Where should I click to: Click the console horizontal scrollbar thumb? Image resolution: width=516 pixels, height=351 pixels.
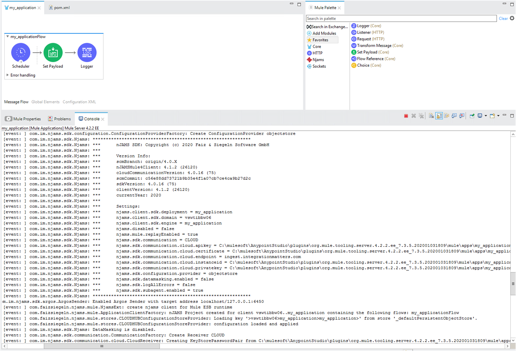(101, 346)
